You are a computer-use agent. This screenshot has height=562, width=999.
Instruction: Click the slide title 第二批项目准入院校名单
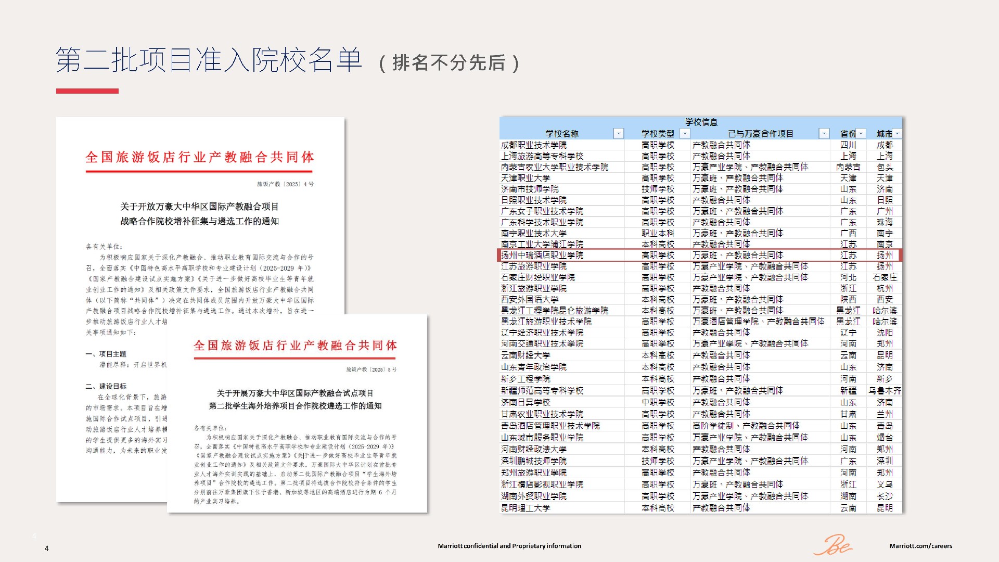[x=208, y=60]
